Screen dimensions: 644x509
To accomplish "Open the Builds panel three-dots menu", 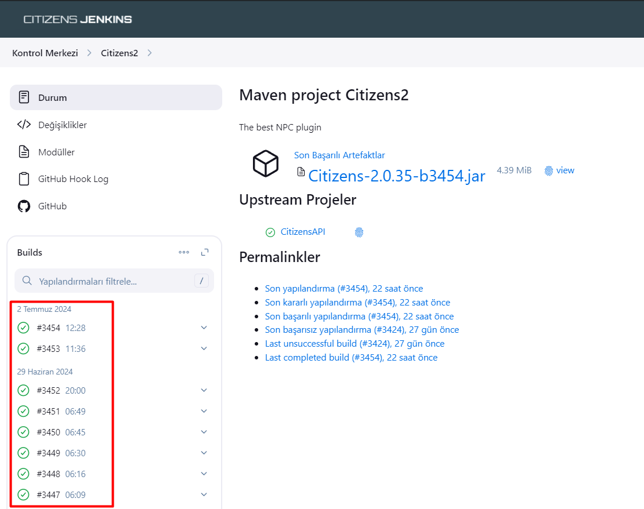I will [184, 252].
